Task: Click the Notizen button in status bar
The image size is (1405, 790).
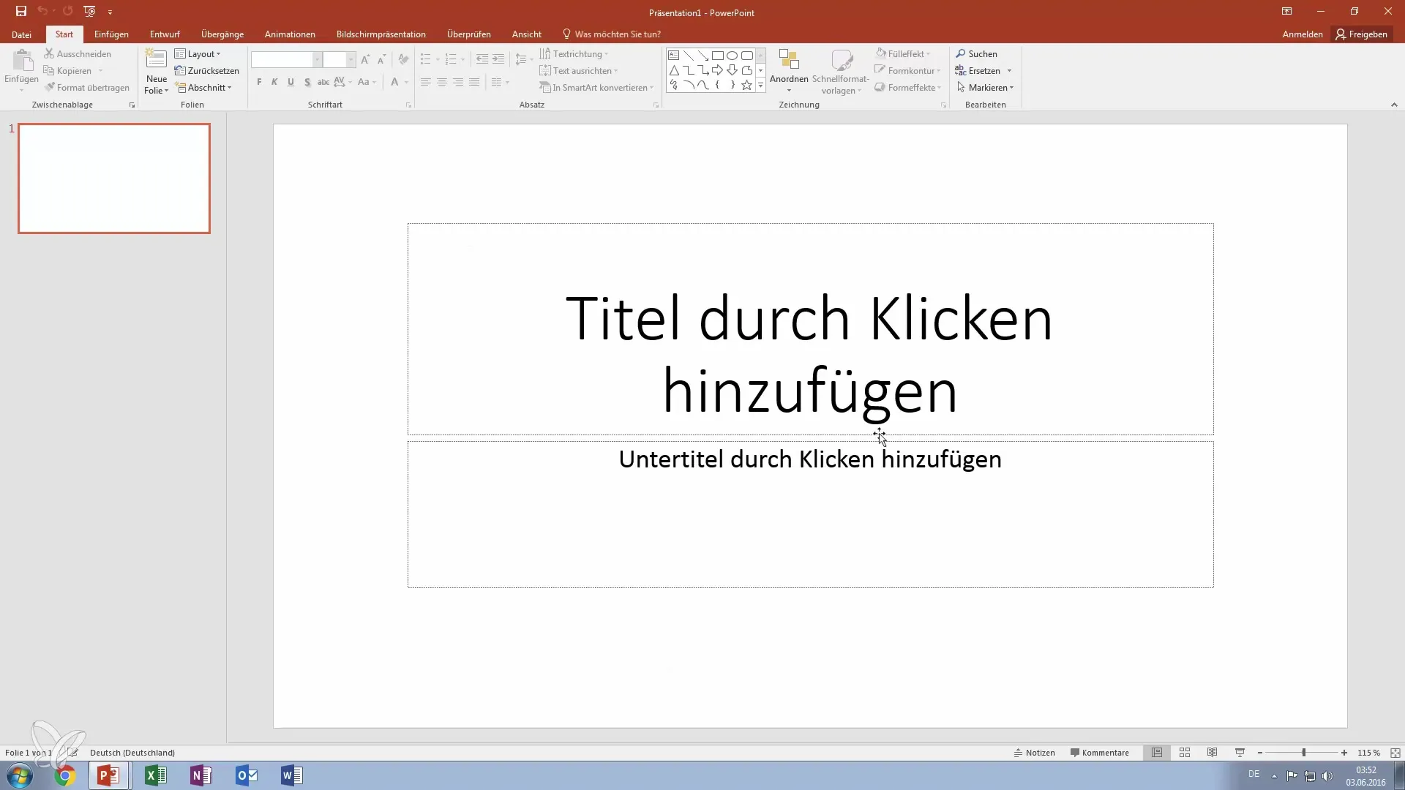Action: (x=1035, y=753)
